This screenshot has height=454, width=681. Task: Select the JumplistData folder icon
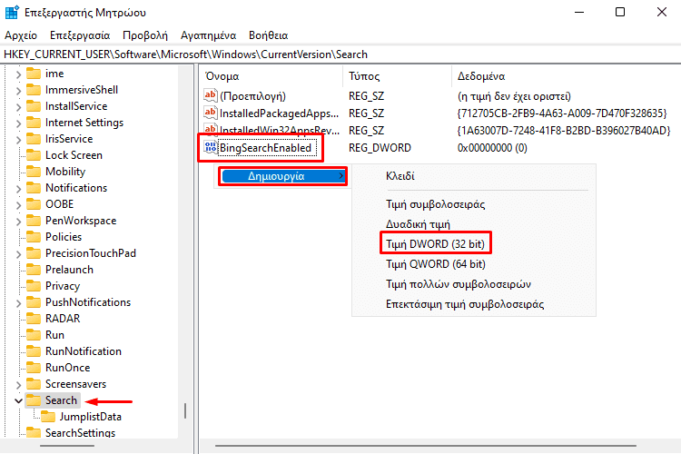pyautogui.click(x=48, y=417)
